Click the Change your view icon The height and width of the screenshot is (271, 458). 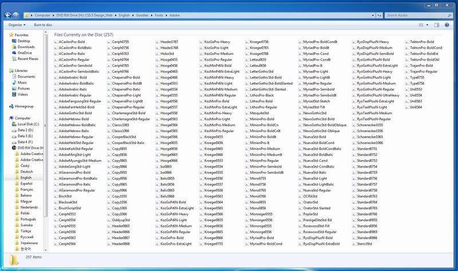tap(421, 25)
